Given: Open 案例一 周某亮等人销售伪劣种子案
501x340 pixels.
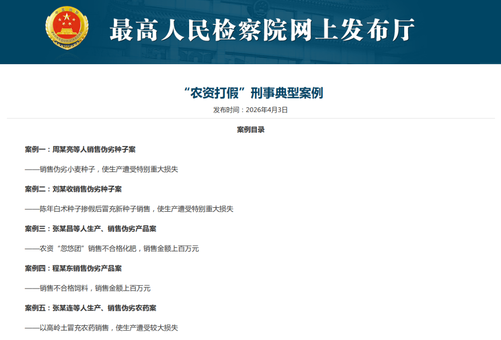Looking at the screenshot, I should point(80,149).
